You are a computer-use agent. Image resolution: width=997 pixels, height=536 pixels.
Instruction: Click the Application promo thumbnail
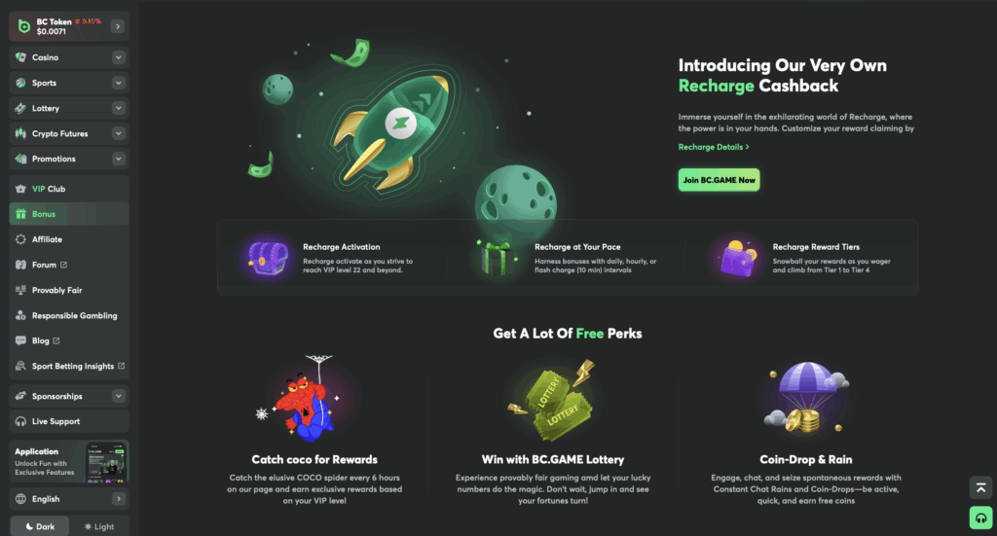coord(106,462)
